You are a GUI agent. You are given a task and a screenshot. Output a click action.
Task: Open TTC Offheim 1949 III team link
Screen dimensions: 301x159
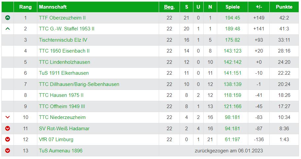click(62, 106)
